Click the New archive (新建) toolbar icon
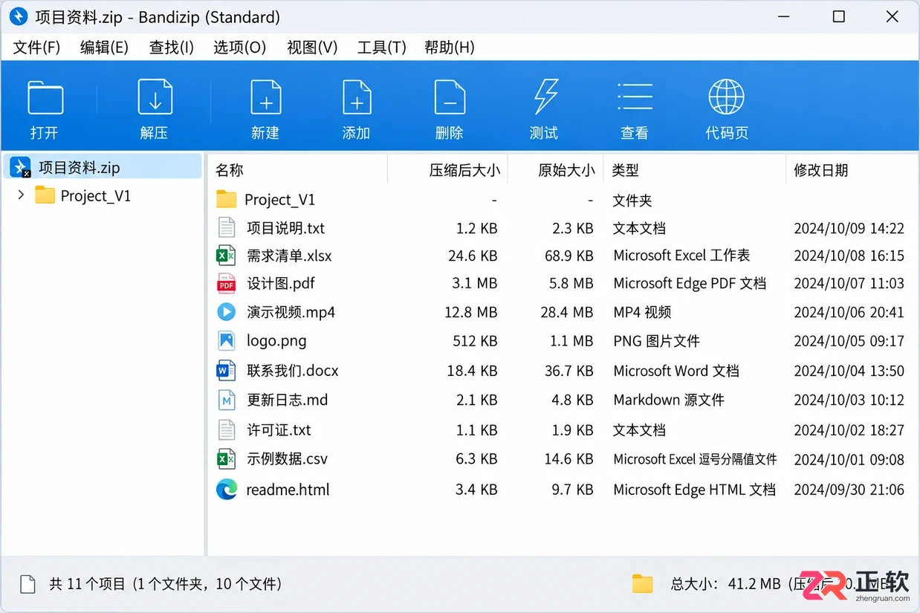 tap(265, 97)
